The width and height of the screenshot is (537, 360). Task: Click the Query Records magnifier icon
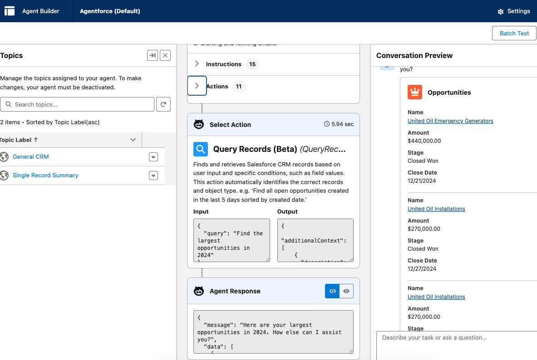[x=201, y=149]
